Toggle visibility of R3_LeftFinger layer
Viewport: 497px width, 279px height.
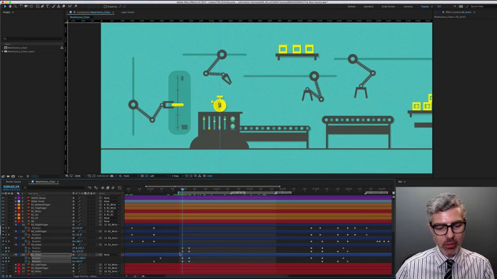pos(3,265)
